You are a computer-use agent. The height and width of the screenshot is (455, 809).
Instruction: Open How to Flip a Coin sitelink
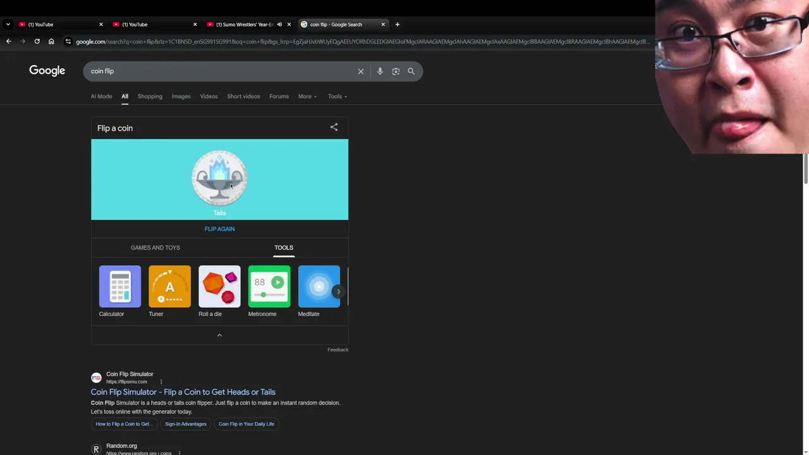(123, 424)
